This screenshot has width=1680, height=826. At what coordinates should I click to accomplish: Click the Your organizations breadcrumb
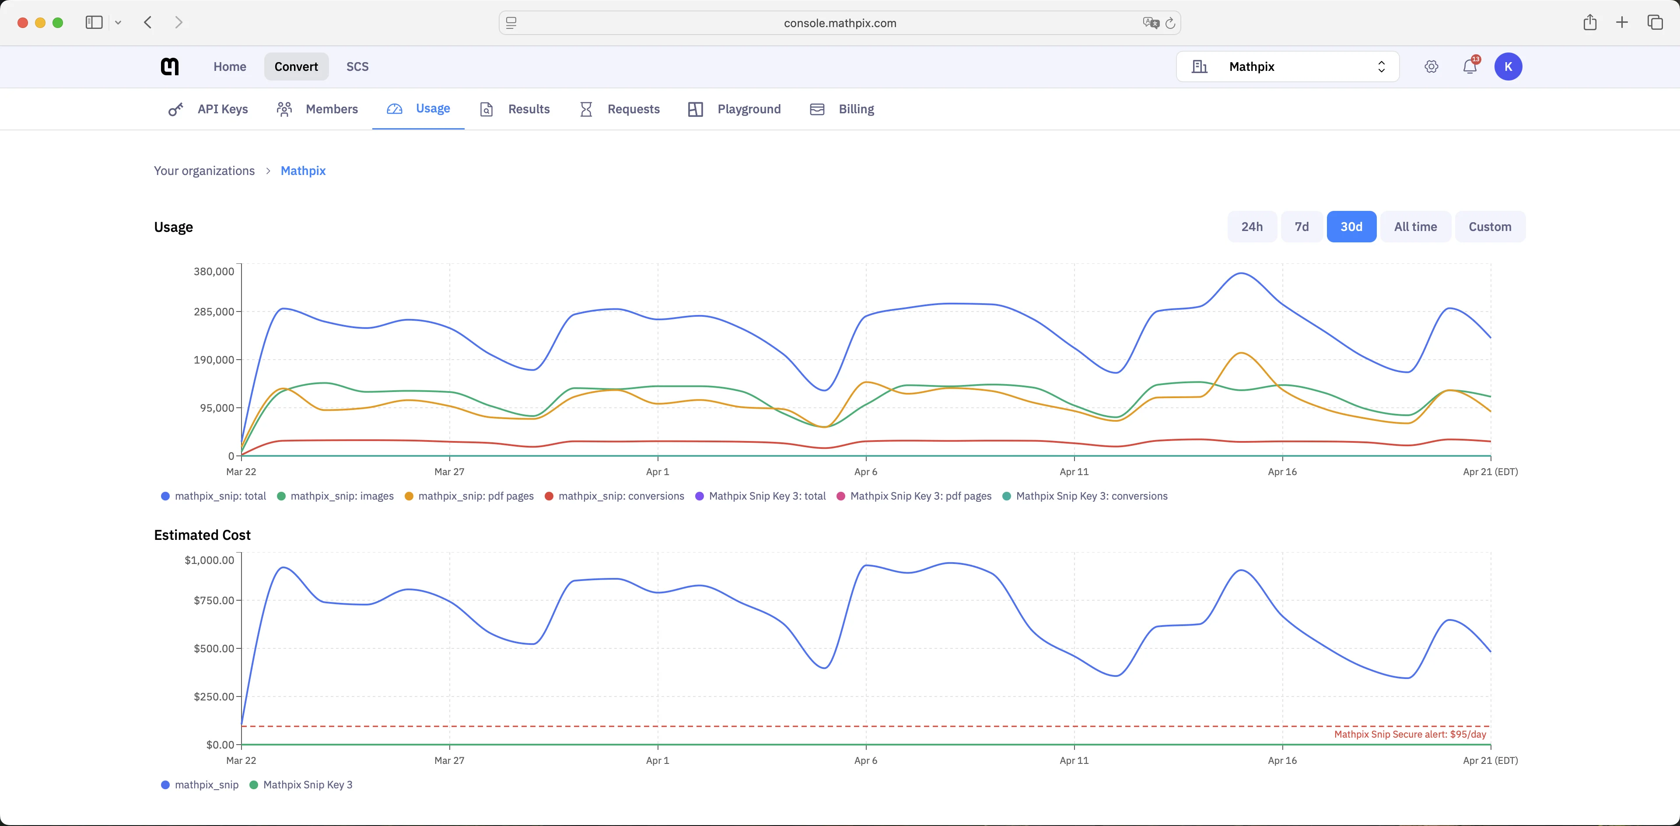pos(204,171)
